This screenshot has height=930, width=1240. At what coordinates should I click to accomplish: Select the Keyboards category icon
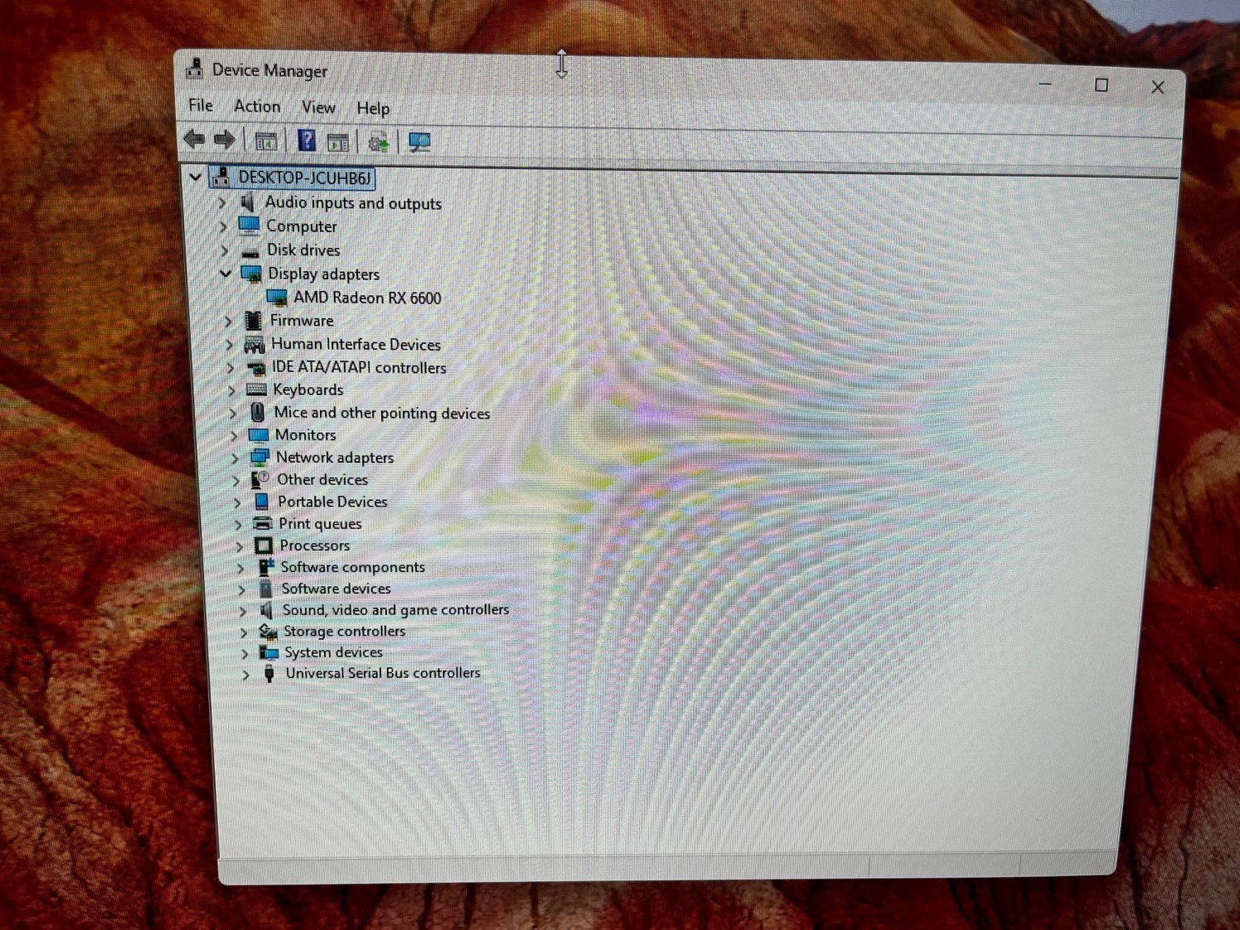[x=256, y=389]
